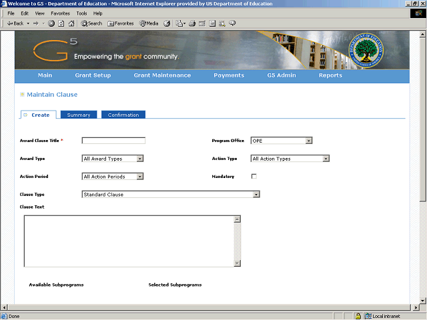
Task: Open the Edit menu
Action: pyautogui.click(x=25, y=13)
